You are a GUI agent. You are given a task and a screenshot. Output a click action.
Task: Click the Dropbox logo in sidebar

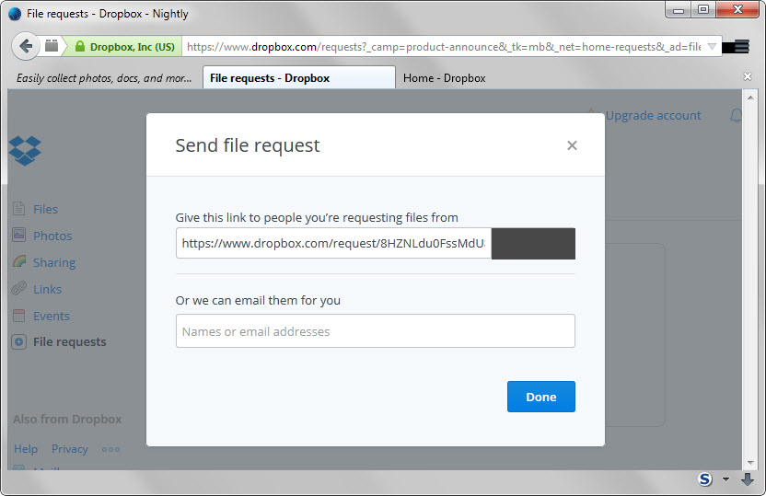25,151
